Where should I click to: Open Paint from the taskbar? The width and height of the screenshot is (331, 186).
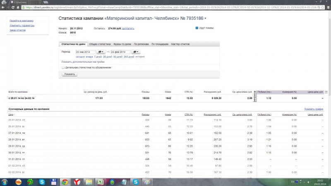(147, 182)
